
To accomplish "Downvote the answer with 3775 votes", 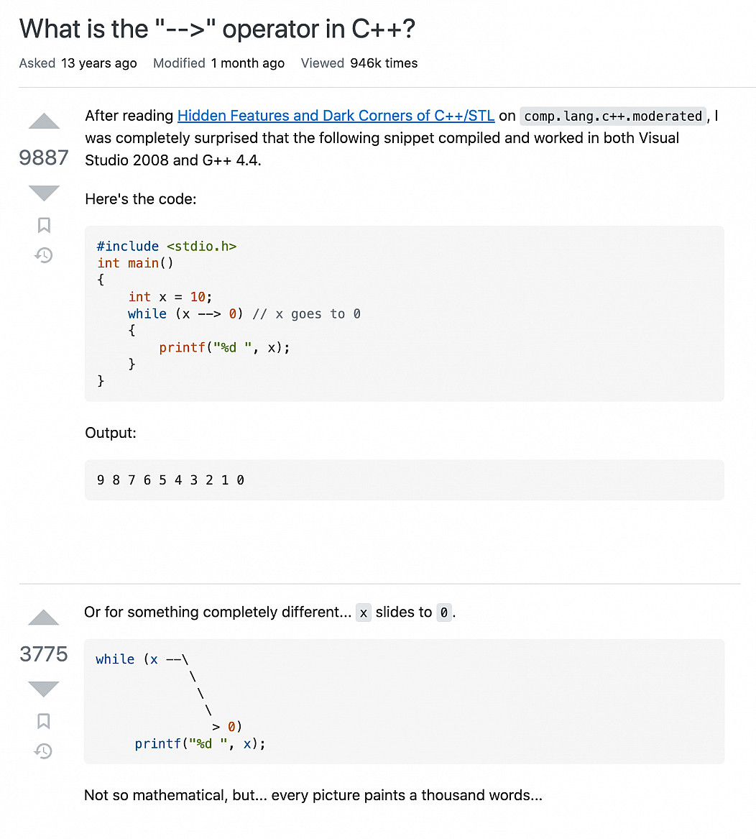I will pyautogui.click(x=44, y=689).
